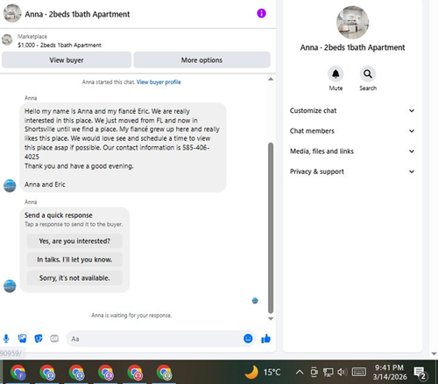Click scroll-up arrow of chat scrollbar
438x384 pixels.
click(271, 79)
